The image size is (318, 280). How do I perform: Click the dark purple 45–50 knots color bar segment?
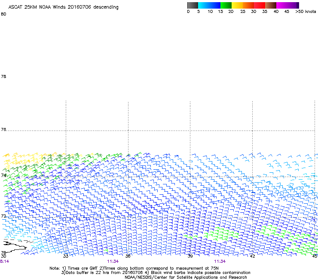coord(293,5)
